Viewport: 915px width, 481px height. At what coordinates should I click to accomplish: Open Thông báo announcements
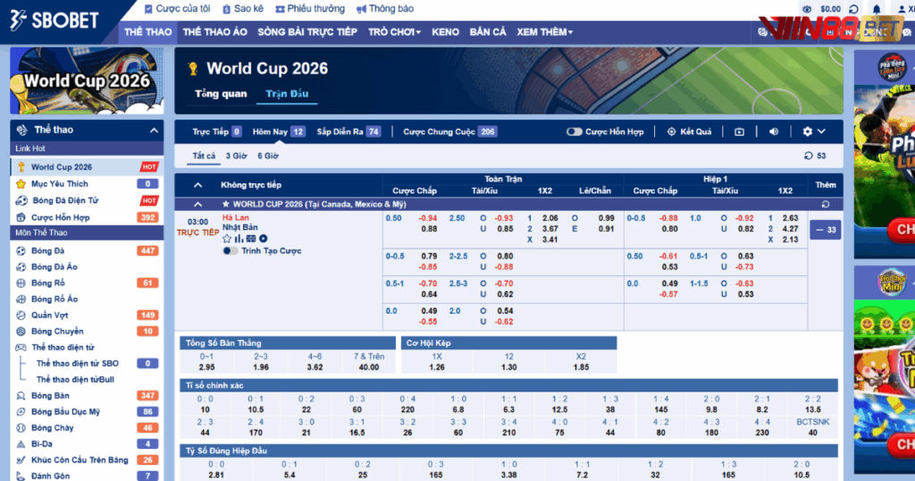pyautogui.click(x=385, y=9)
